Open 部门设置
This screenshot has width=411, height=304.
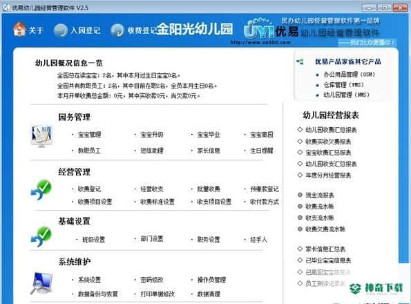(152, 239)
